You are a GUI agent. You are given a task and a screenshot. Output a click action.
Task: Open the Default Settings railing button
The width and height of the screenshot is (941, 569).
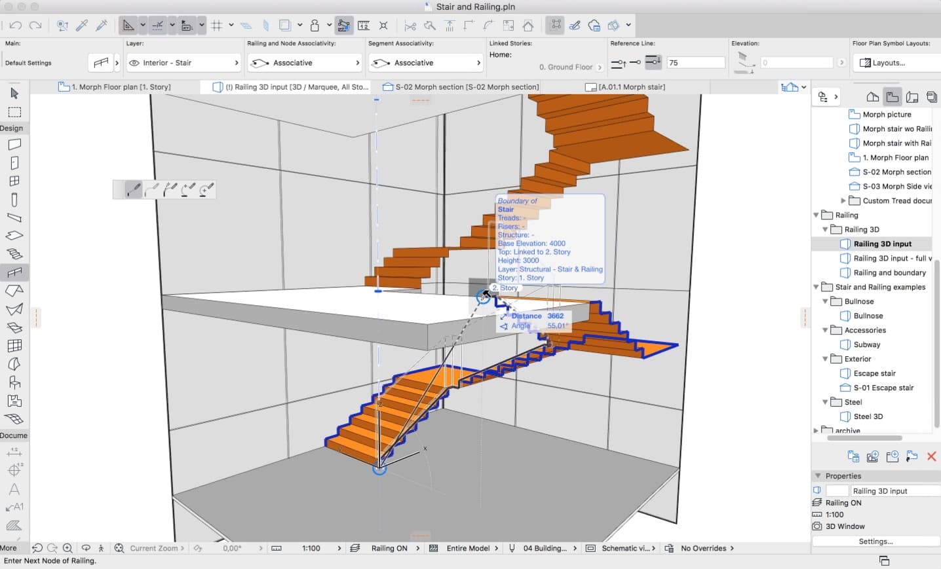101,63
